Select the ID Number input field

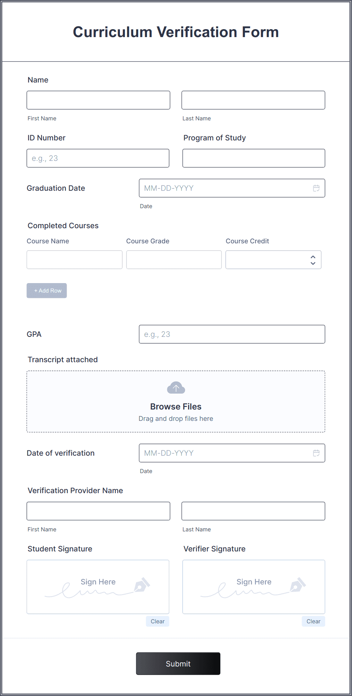(98, 158)
